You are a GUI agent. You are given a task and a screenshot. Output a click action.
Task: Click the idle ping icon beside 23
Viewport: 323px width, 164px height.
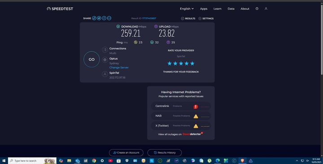pyautogui.click(x=135, y=42)
